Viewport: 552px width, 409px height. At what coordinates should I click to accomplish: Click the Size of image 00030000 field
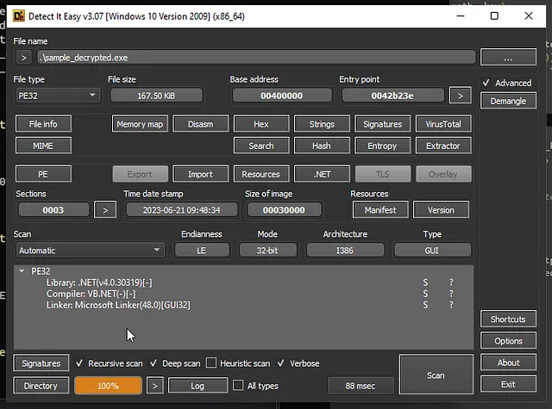point(284,210)
